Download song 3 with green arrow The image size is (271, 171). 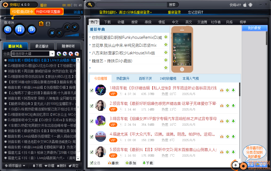(x=233, y=121)
